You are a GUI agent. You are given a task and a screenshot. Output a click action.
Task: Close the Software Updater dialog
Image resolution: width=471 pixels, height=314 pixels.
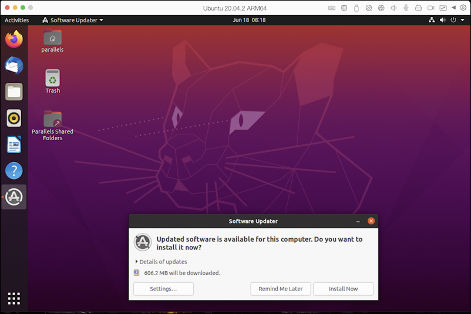[x=371, y=221]
